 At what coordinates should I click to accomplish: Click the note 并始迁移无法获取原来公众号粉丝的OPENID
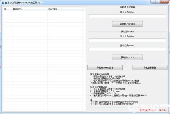tap(112, 104)
